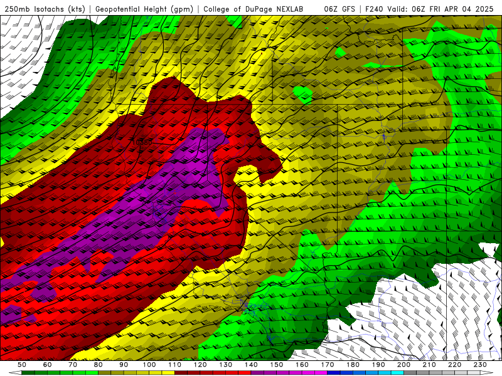This screenshot has height=376, width=502.
Task: Pick the bright red swatch just left of the 140 label
Action: [x=245, y=373]
